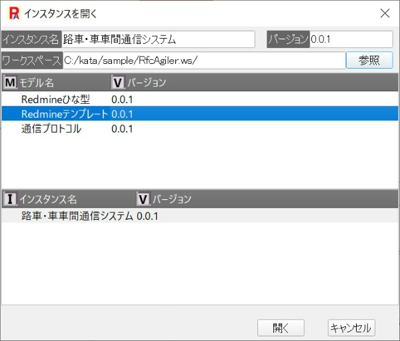The width and height of the screenshot is (400, 341).
Task: Click the インスタンス名 input field
Action: (158, 39)
